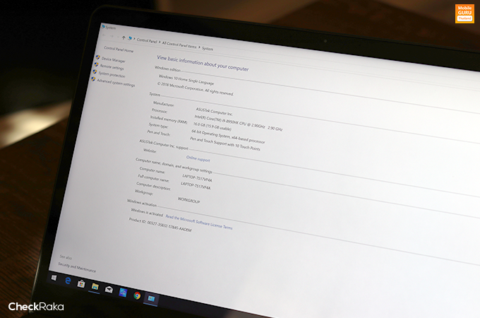
Task: Launch Google Chrome from the taskbar
Action: [x=137, y=295]
